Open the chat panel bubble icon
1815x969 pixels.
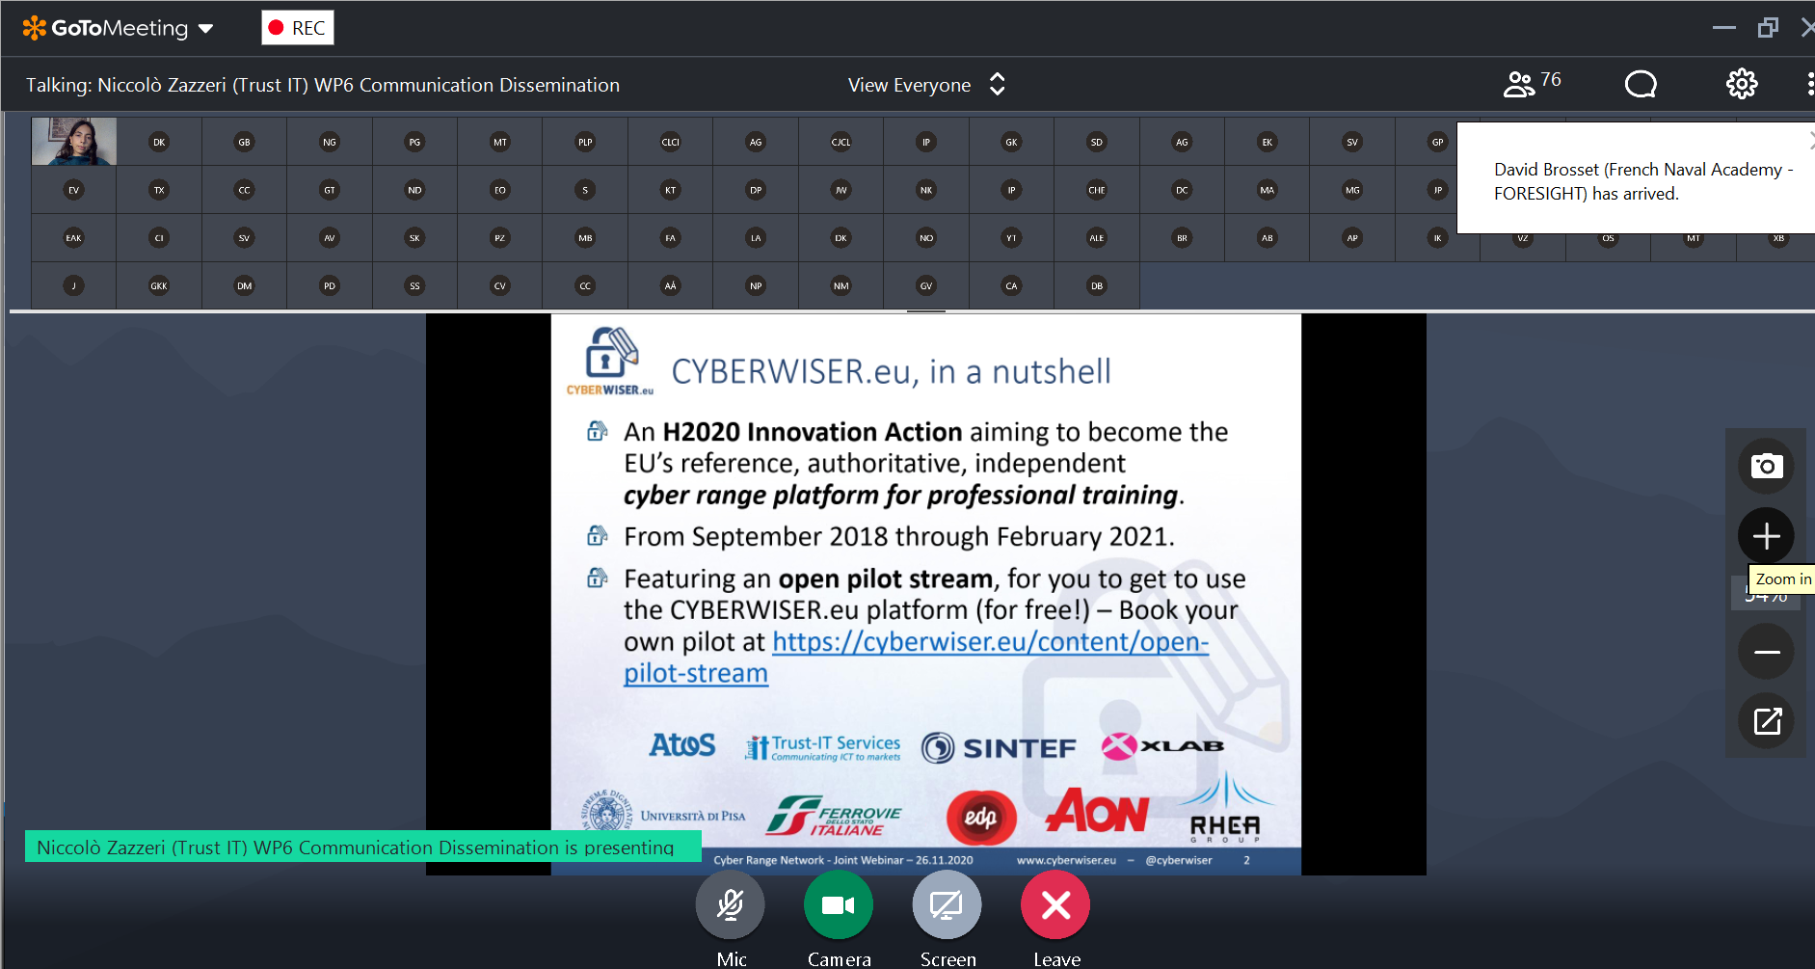[x=1640, y=85]
